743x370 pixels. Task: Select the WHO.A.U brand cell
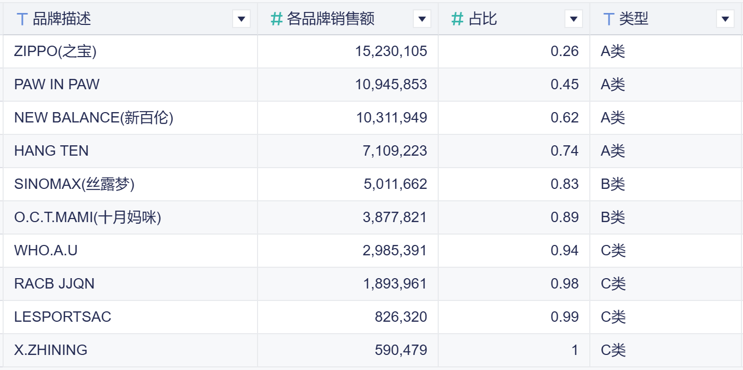click(x=130, y=251)
